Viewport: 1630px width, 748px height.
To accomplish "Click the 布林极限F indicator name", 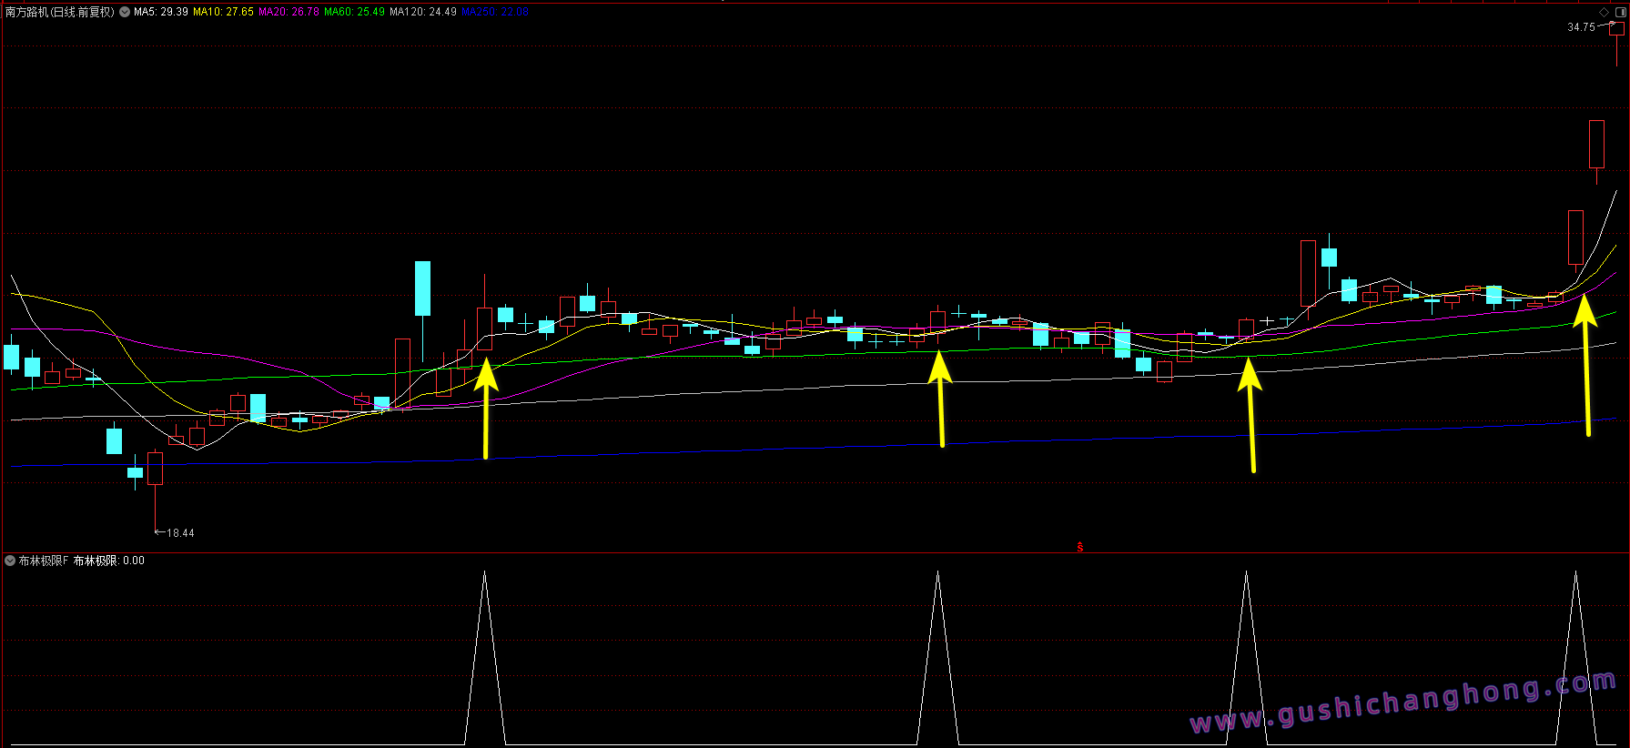I will (x=44, y=561).
